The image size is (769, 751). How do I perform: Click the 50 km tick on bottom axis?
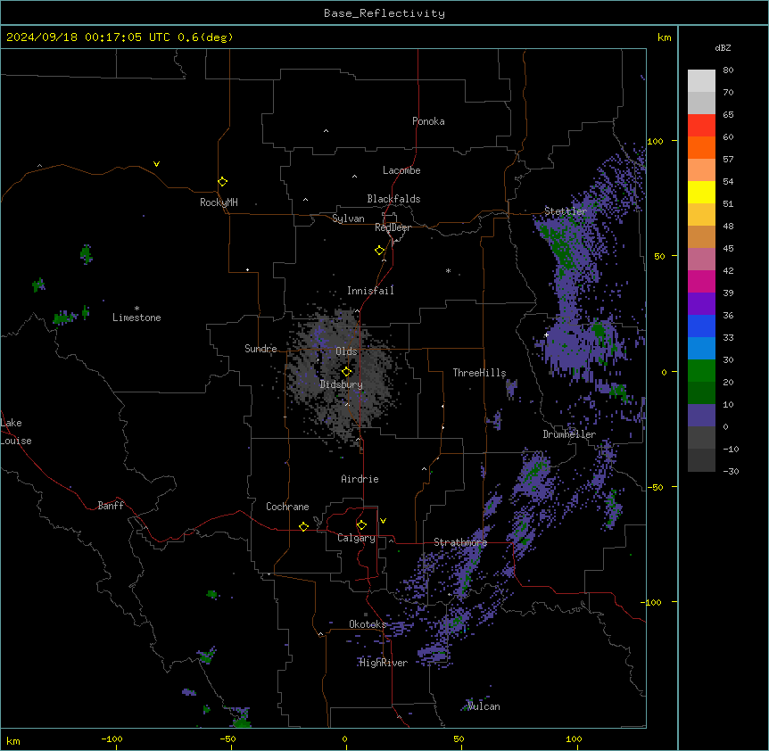[x=459, y=739]
